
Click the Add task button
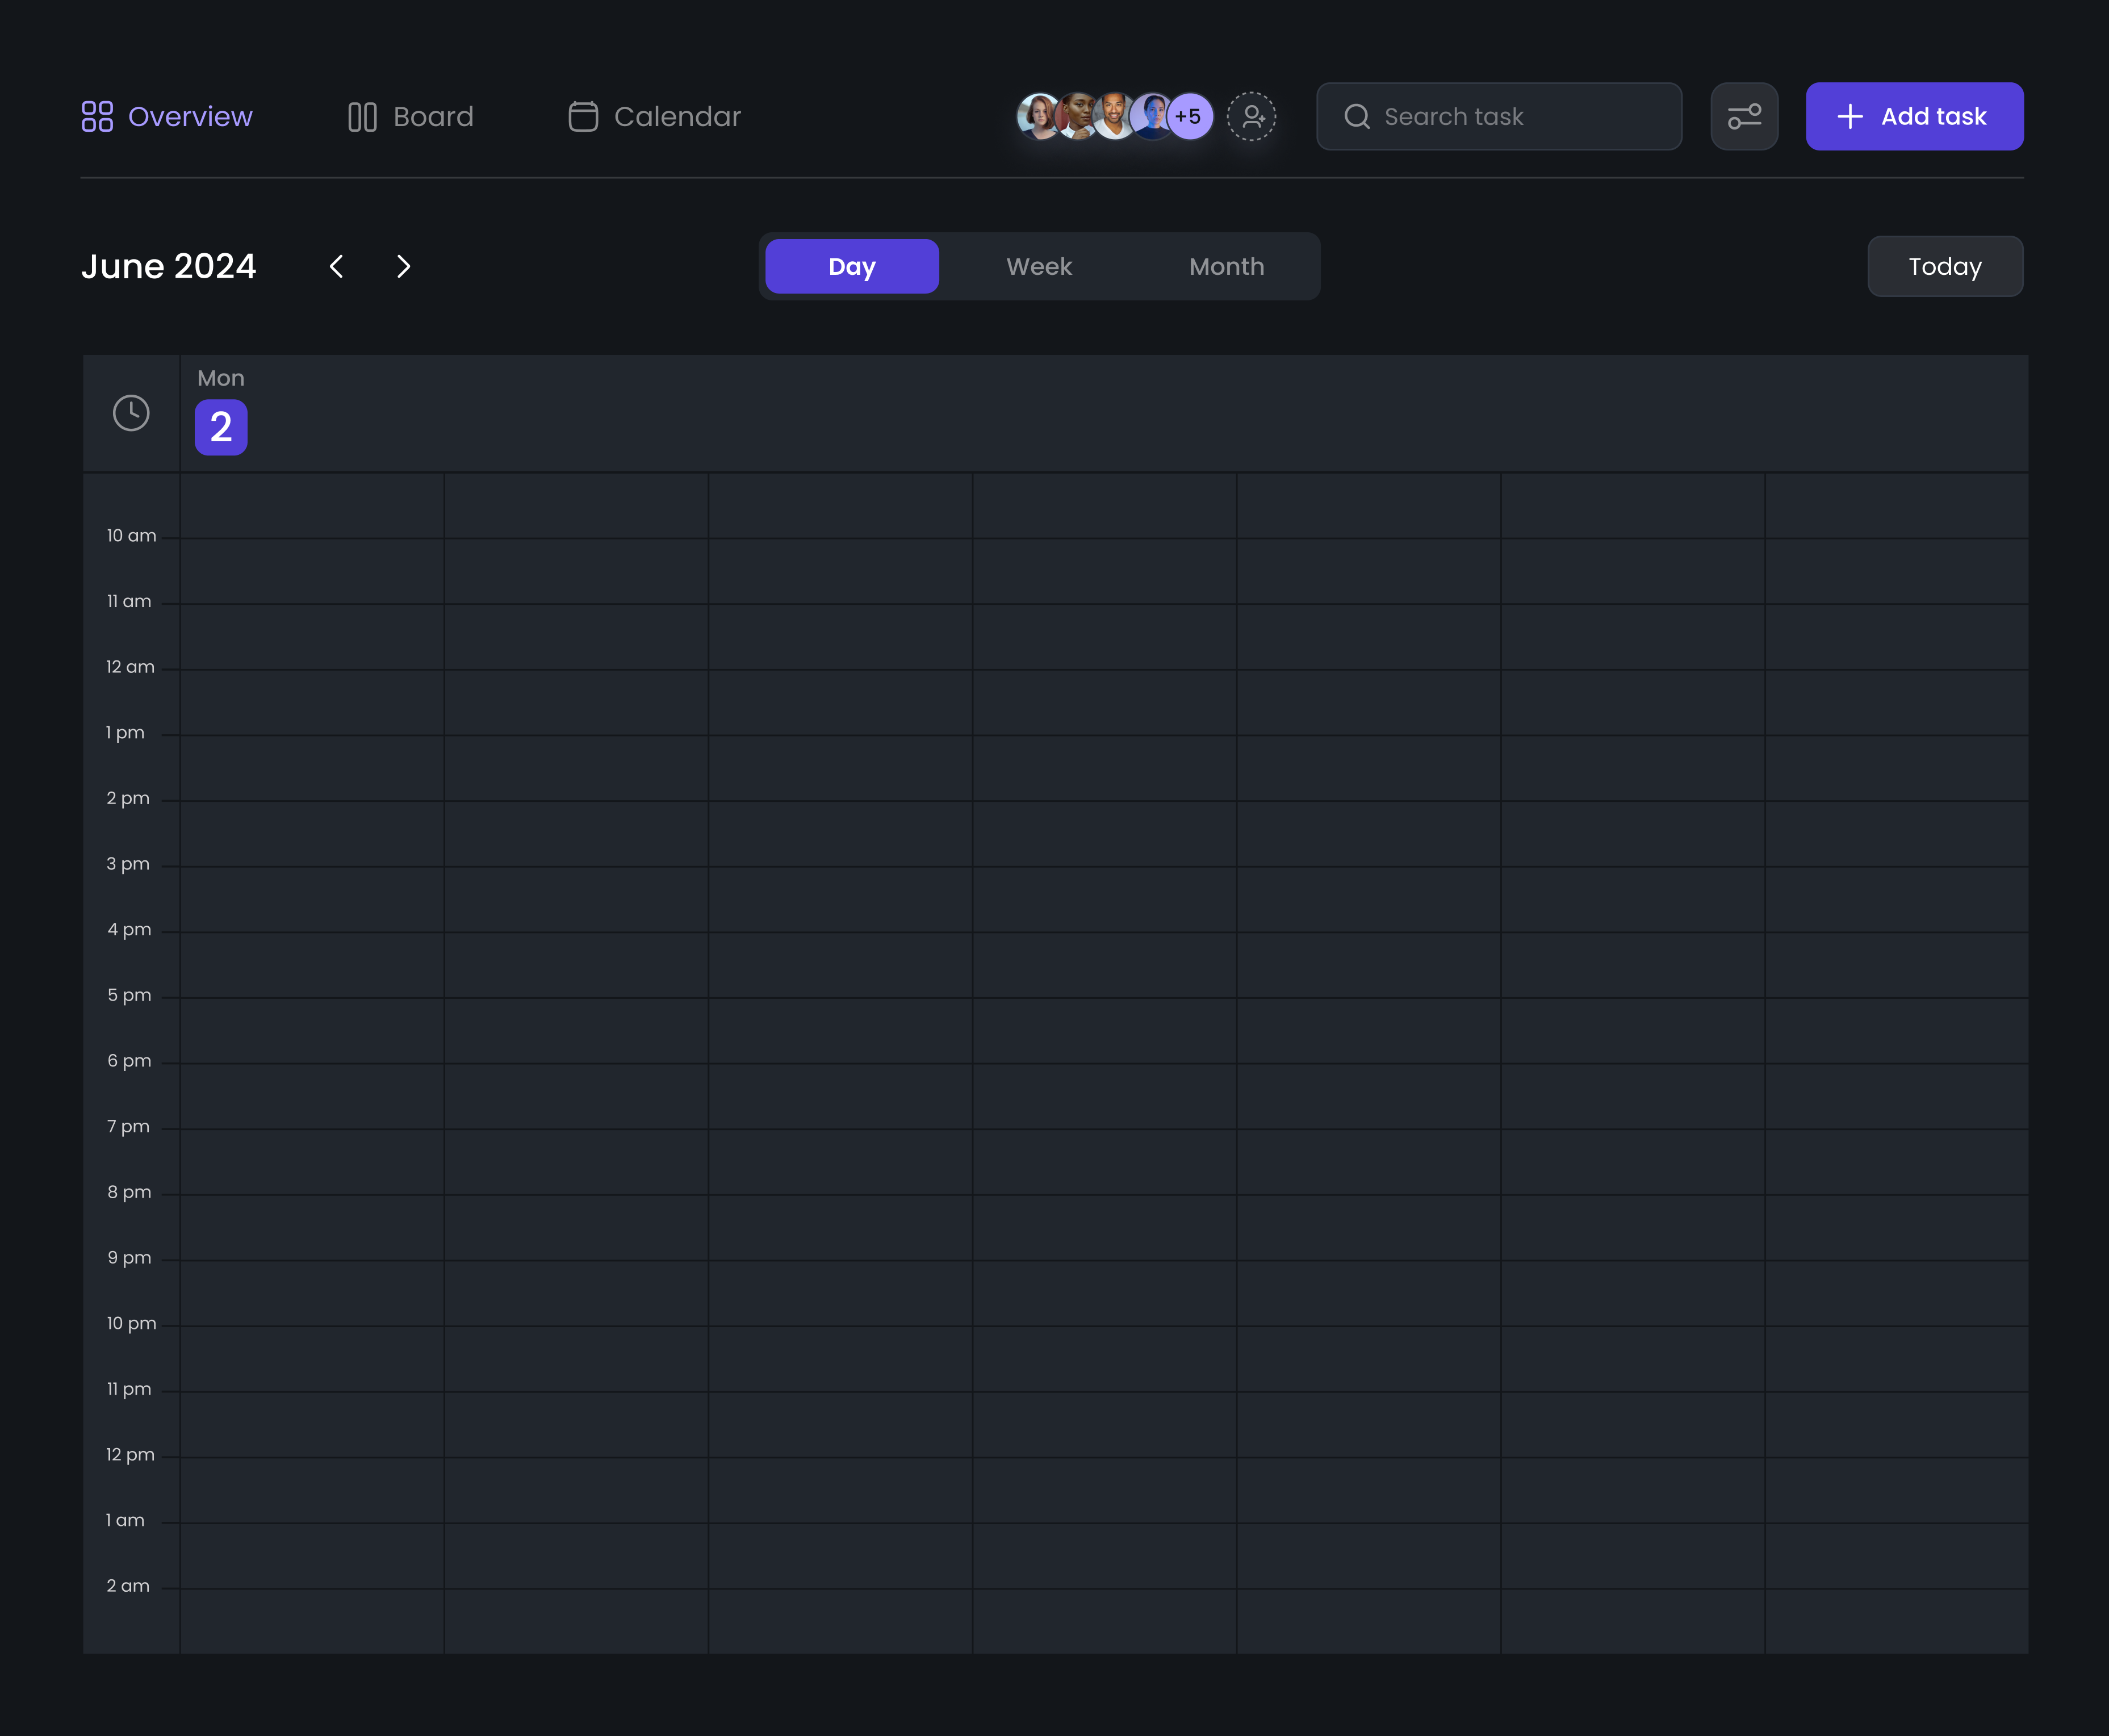click(x=1914, y=116)
